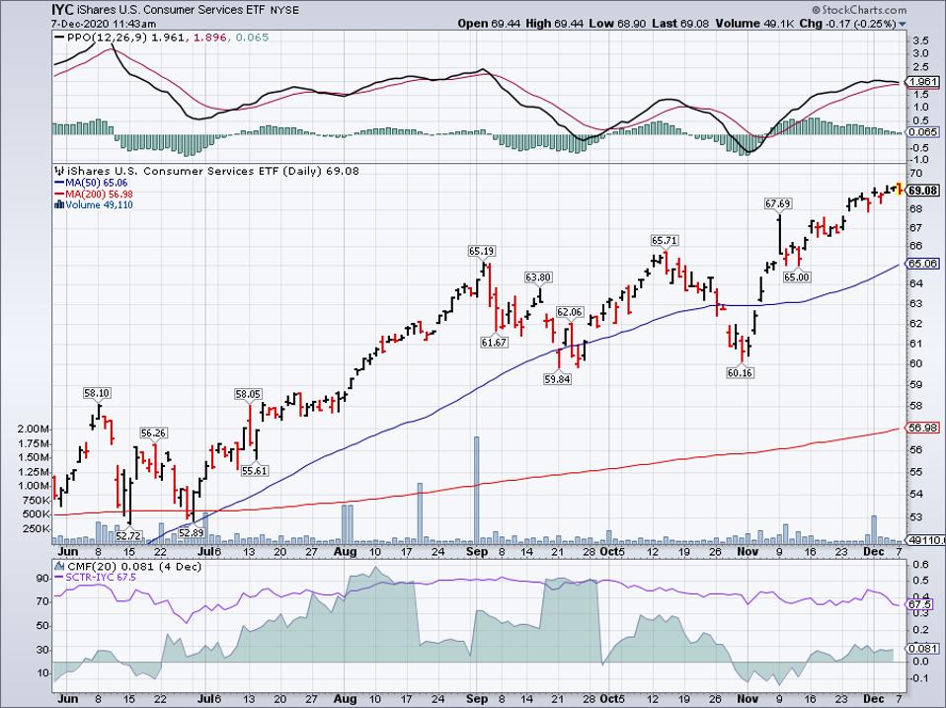This screenshot has height=708, width=946.
Task: Click the tallest volume bar near Sep
Action: (476, 490)
